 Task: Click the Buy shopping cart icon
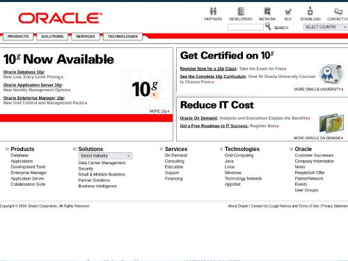pos(288,12)
